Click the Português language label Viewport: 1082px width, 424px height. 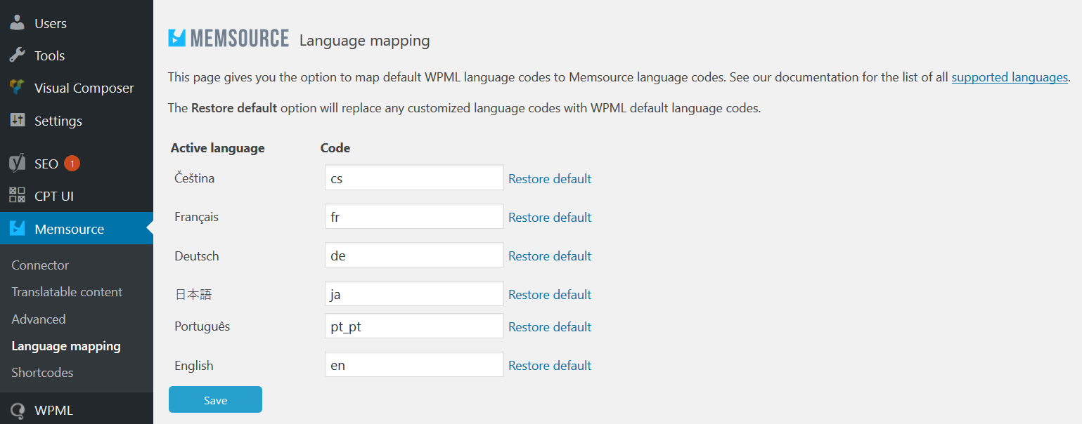202,326
